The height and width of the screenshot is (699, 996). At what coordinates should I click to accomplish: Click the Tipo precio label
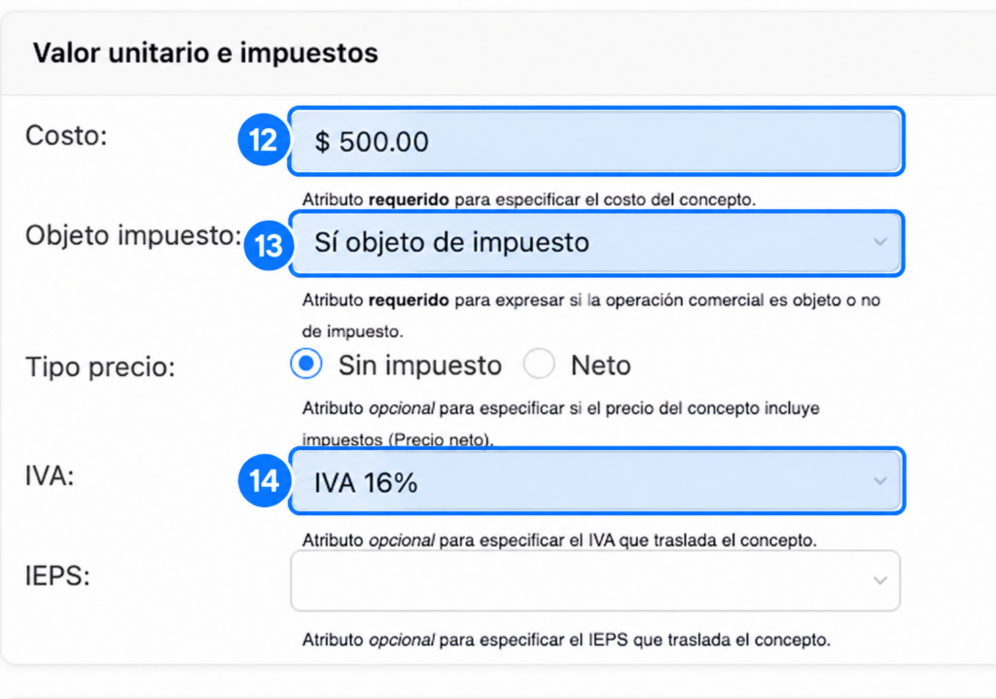pos(100,367)
